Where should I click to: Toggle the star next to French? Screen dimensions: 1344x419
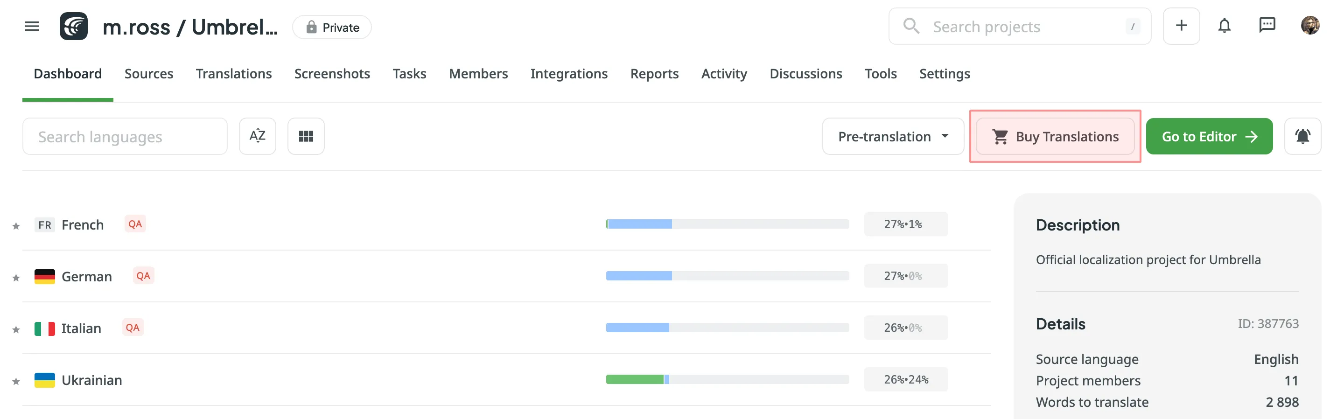point(16,226)
